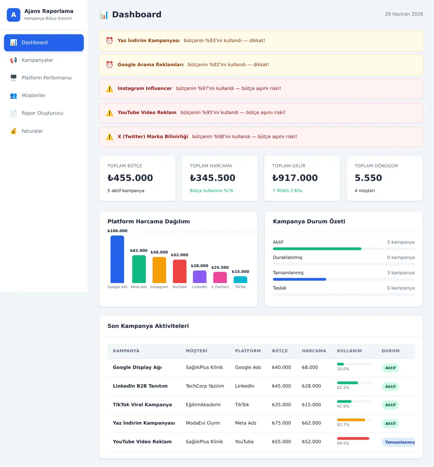The height and width of the screenshot is (467, 434).
Task: Click the people icon beside Müşteriler
Action: 13,96
